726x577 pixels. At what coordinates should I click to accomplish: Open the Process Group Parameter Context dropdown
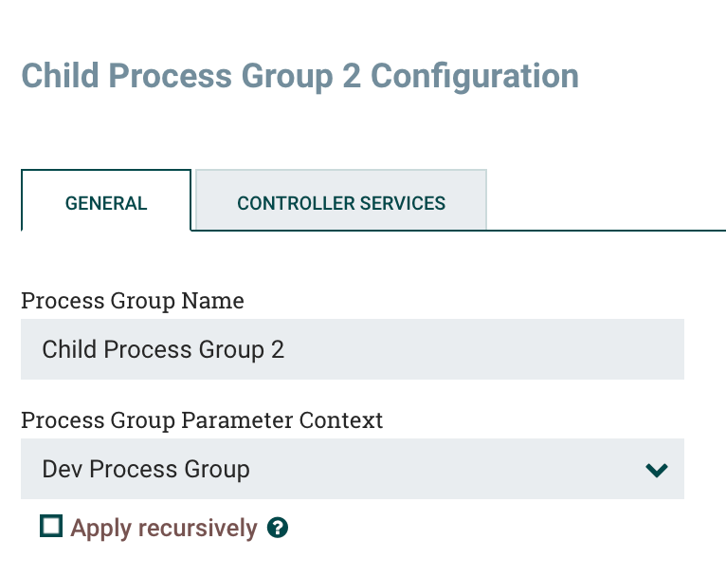pos(352,469)
